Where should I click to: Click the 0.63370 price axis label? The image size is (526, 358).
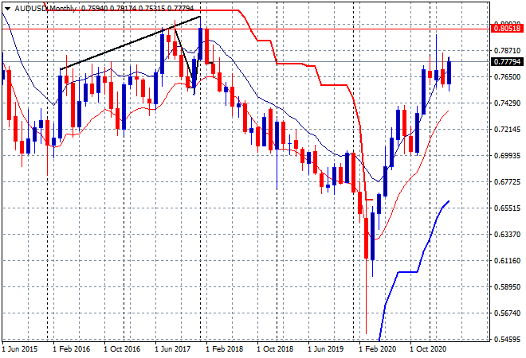(507, 234)
